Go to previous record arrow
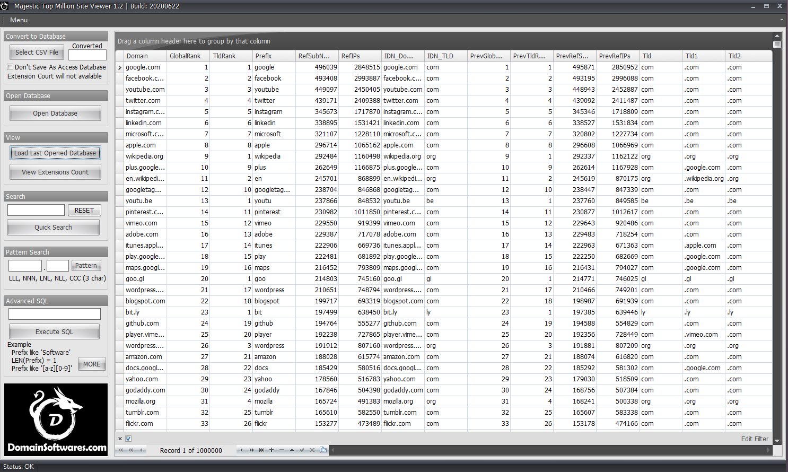The height and width of the screenshot is (472, 788). (x=141, y=450)
